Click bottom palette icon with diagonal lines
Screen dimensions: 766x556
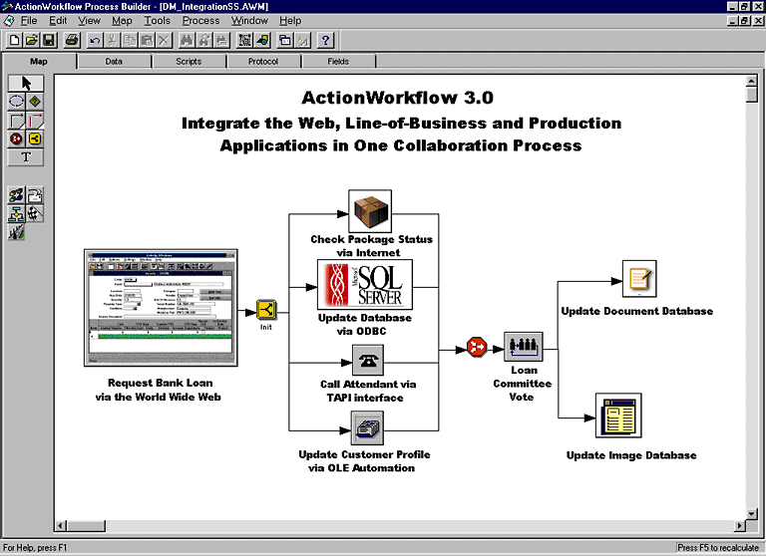click(17, 232)
